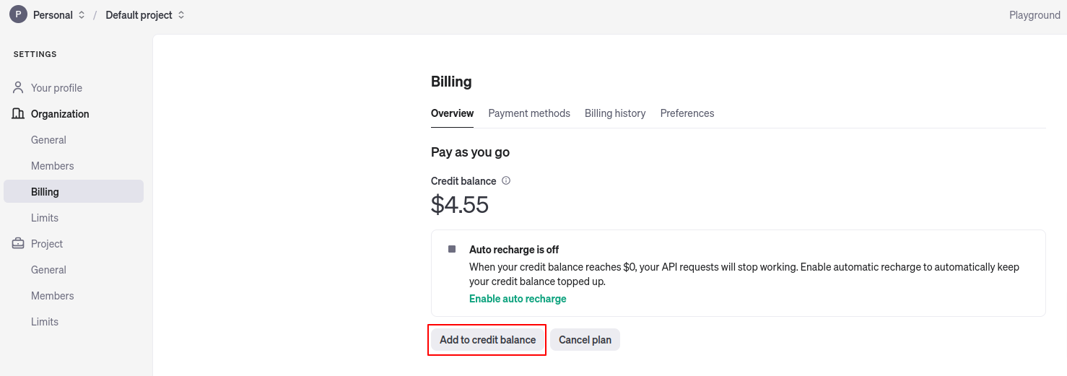
Task: Click the Your profile person icon
Action: coord(19,88)
